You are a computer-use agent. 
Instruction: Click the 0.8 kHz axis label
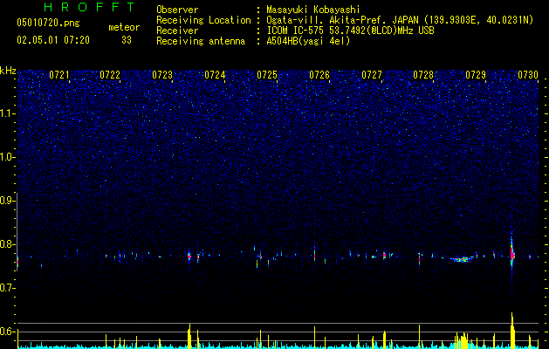(7, 244)
